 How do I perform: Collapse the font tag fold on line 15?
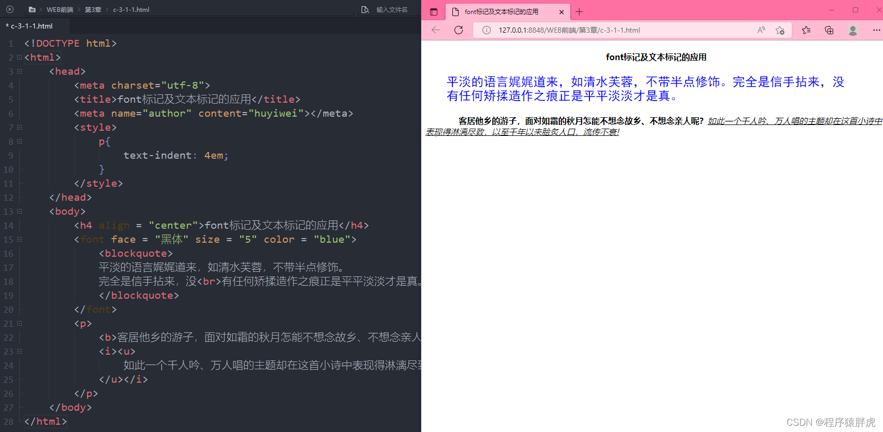tap(19, 240)
